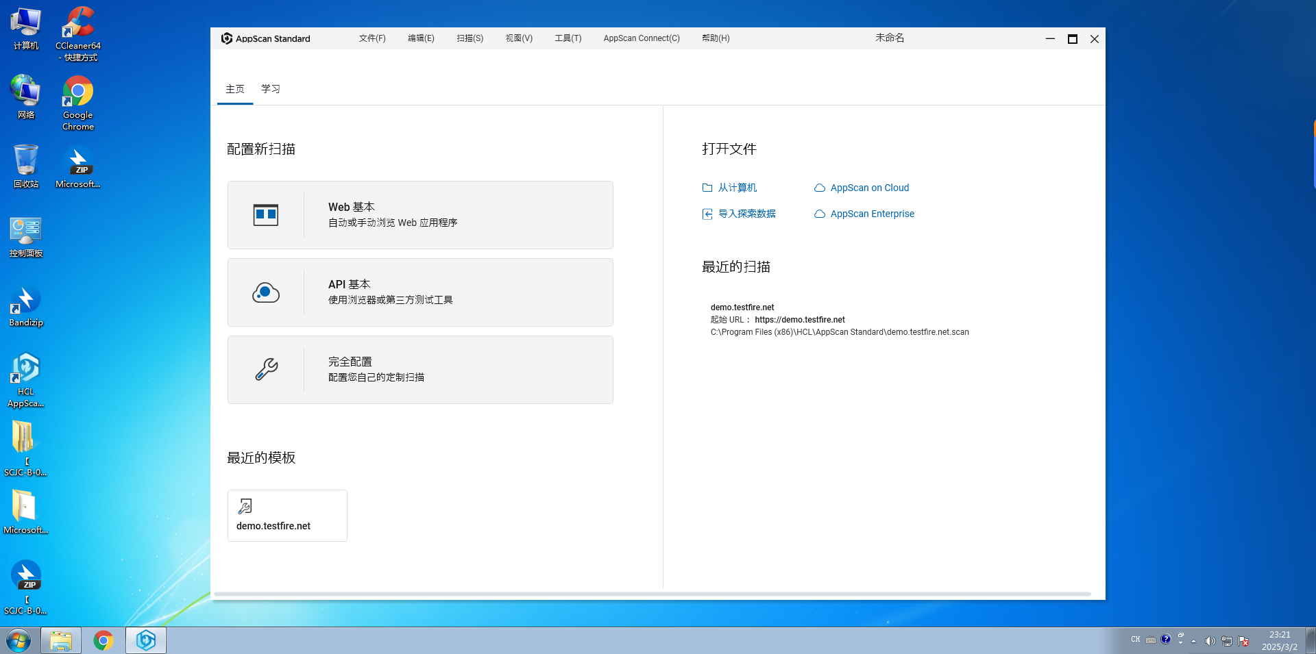Click the 导入探索数据 link
1316x654 pixels.
[747, 214]
